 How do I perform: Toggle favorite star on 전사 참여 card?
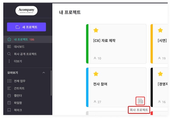pos(96,74)
